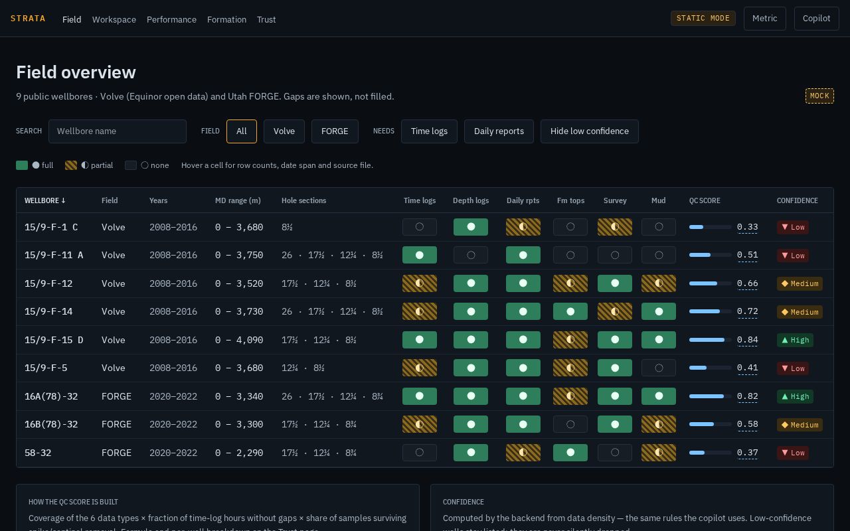Click the Daily rpts column header
This screenshot has width=850, height=531.
pyautogui.click(x=523, y=200)
